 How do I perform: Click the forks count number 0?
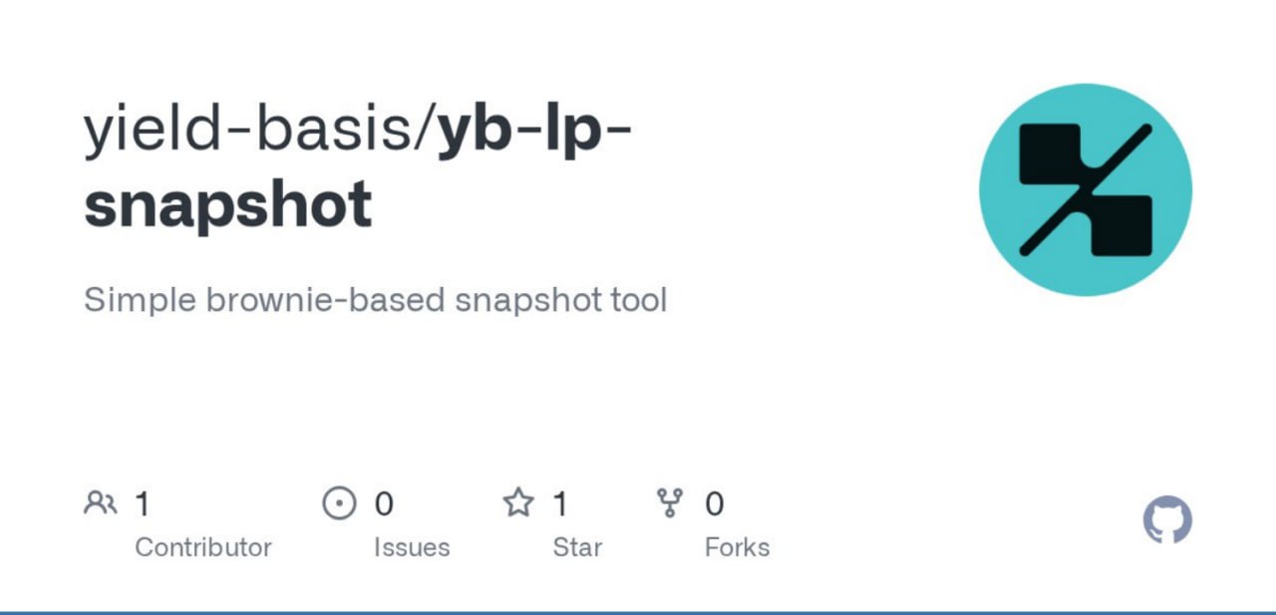714,504
